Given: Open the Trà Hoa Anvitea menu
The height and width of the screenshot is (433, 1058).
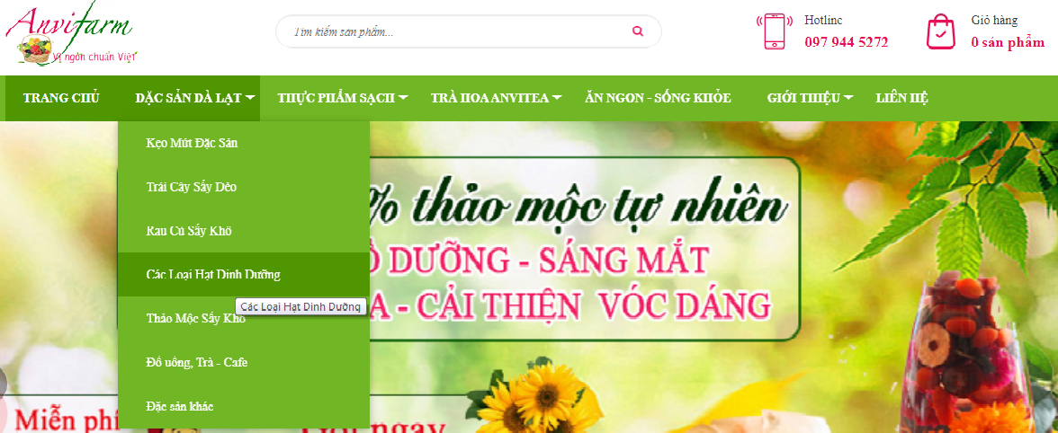Looking at the screenshot, I should pyautogui.click(x=489, y=98).
